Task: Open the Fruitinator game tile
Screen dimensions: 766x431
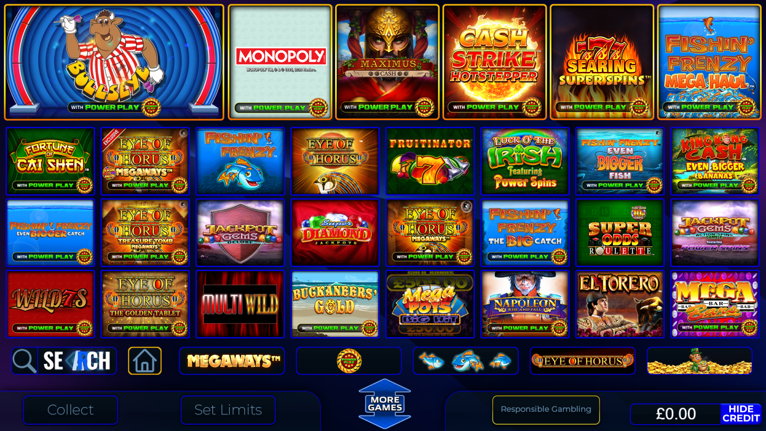Action: point(430,161)
